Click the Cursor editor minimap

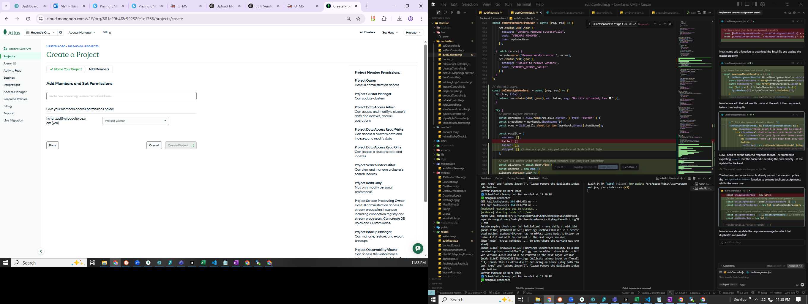coord(694,97)
